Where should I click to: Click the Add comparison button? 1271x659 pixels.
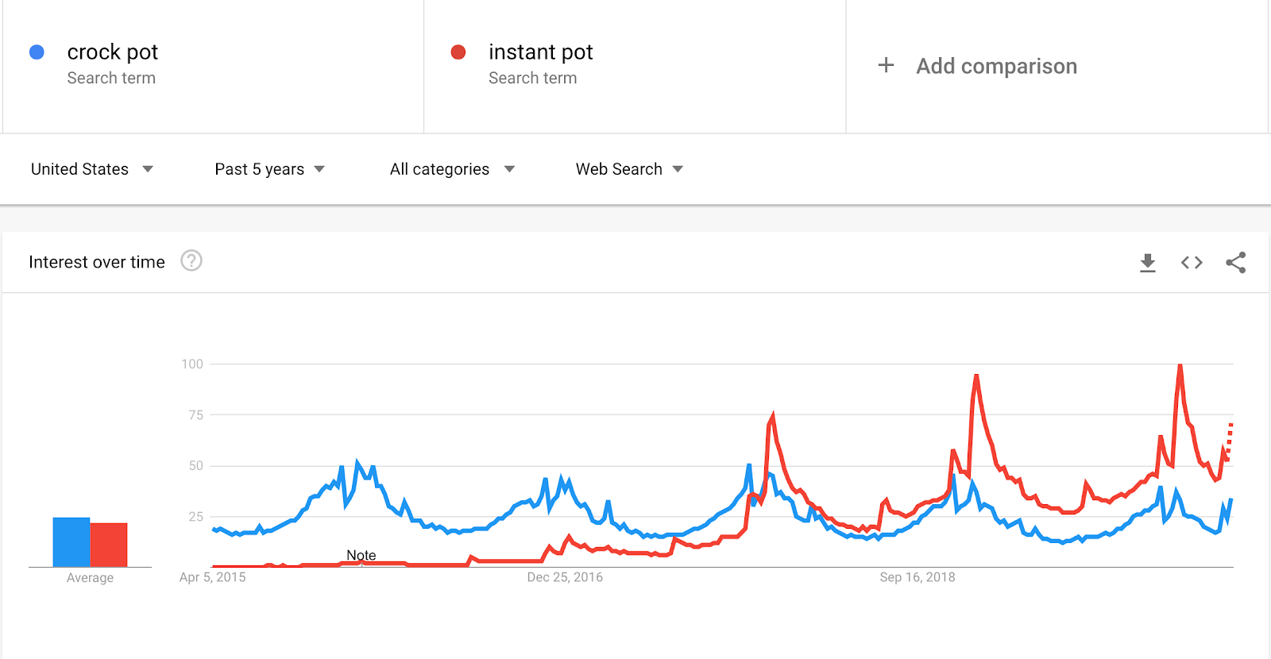[996, 66]
